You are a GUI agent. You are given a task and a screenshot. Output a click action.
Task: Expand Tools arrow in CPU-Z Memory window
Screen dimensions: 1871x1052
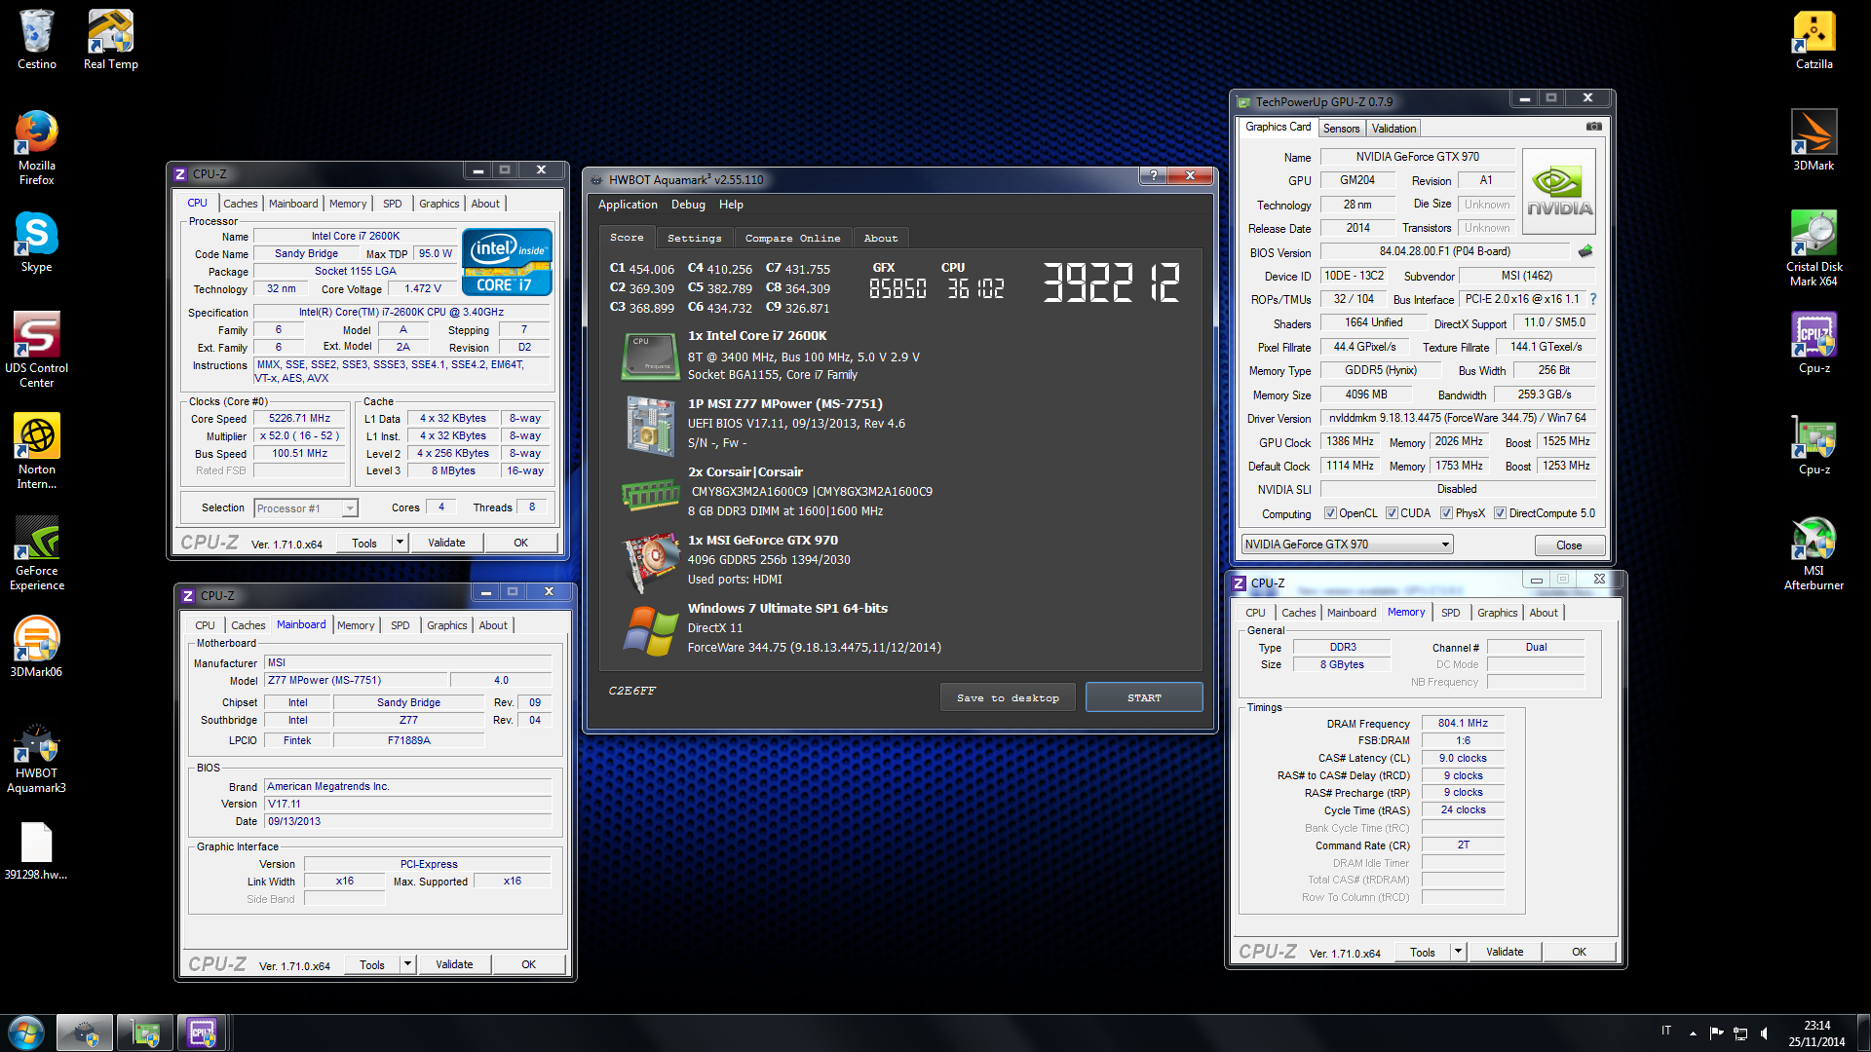click(1458, 952)
